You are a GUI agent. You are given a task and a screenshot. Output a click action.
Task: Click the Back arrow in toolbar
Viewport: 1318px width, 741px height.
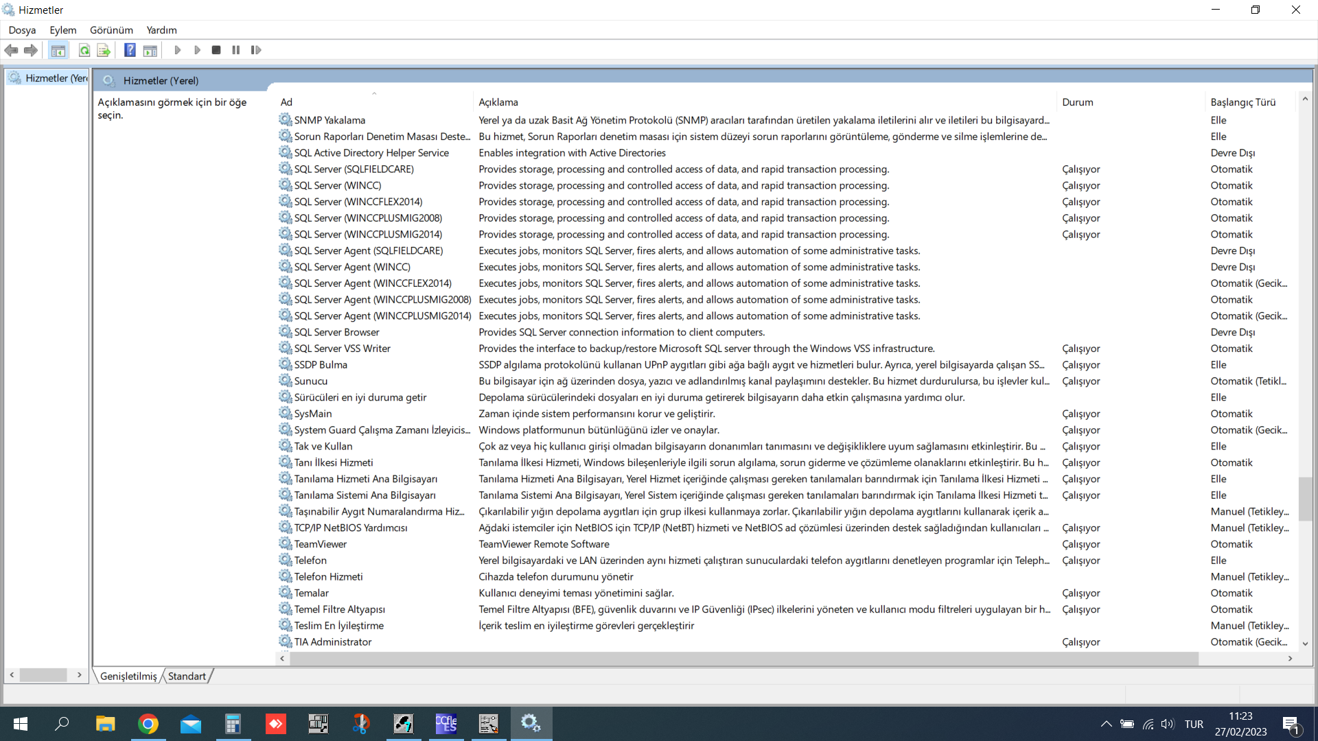click(11, 50)
